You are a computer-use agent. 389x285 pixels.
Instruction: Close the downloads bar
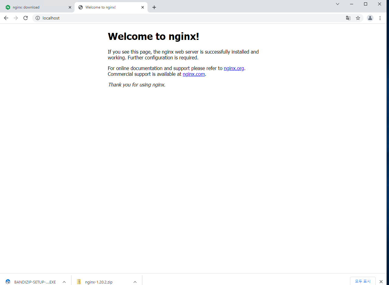[381, 282]
